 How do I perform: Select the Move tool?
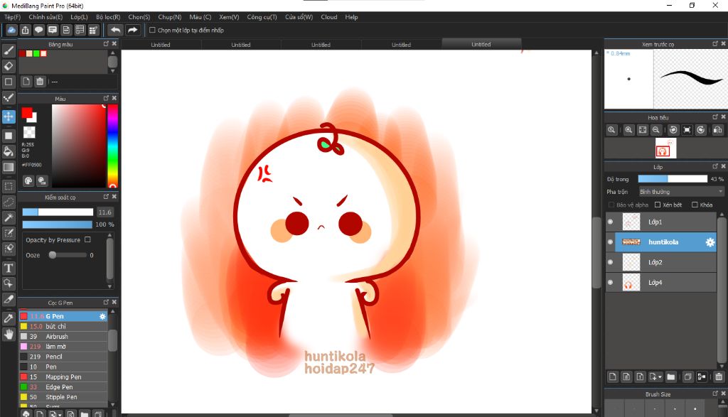[x=9, y=117]
